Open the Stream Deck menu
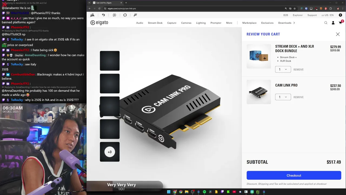The width and height of the screenshot is (346, 195). [155, 23]
